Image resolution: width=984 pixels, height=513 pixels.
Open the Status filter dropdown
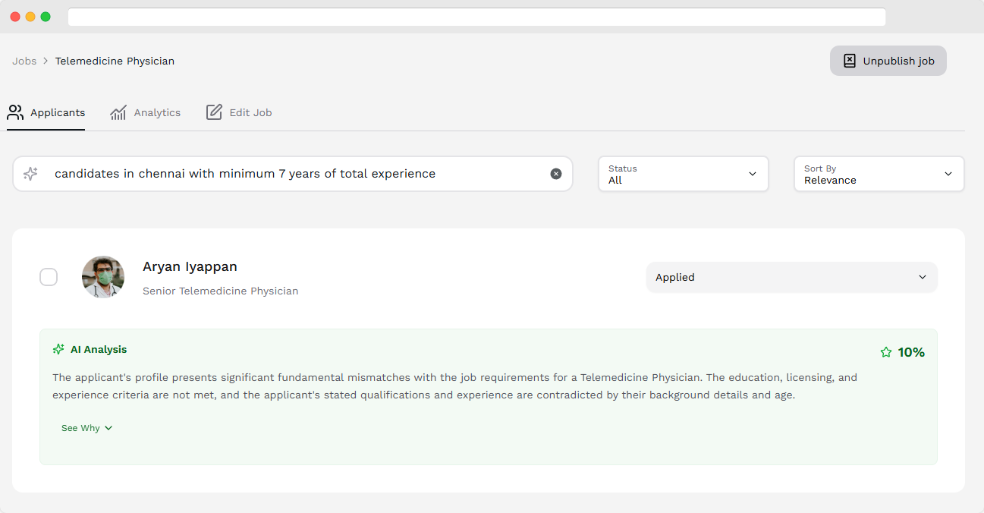682,174
